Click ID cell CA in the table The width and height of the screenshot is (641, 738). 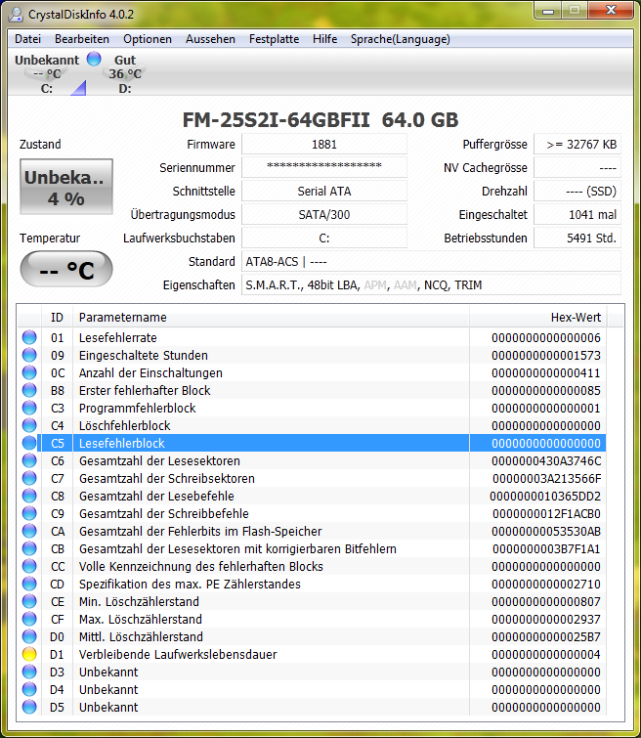pyautogui.click(x=58, y=532)
